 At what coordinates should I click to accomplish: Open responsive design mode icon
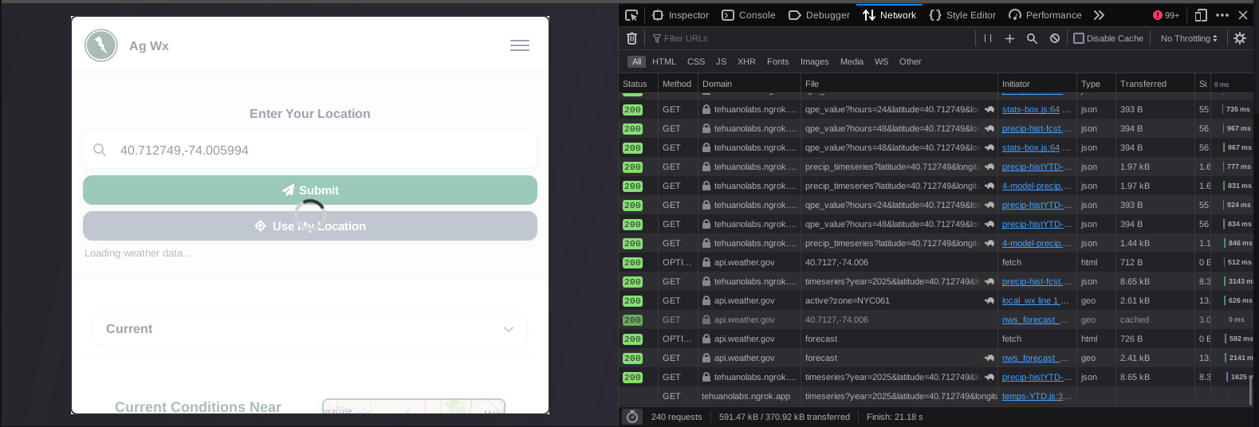tap(1201, 15)
